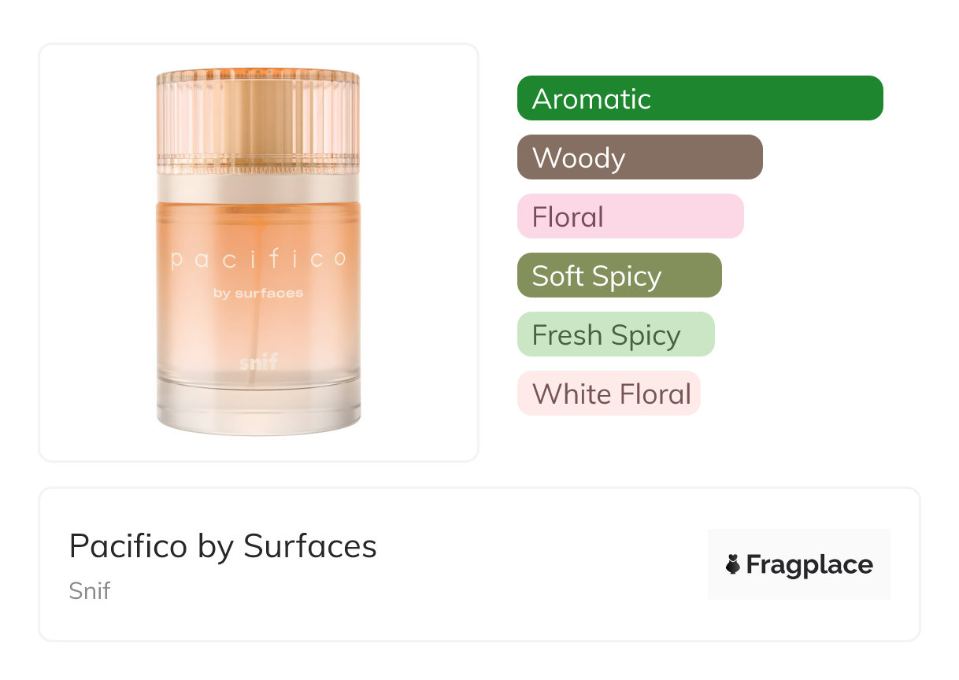This screenshot has height=680, width=959.
Task: Click the White Floral accord bar
Action: point(609,394)
